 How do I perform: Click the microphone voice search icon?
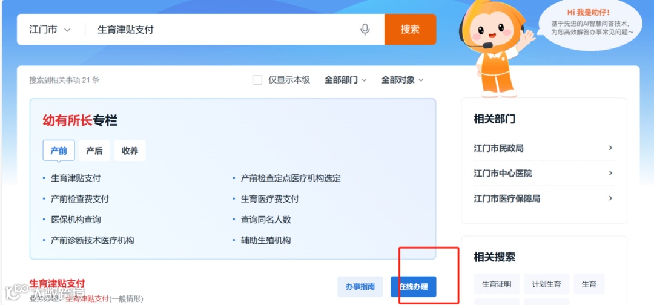coord(365,30)
